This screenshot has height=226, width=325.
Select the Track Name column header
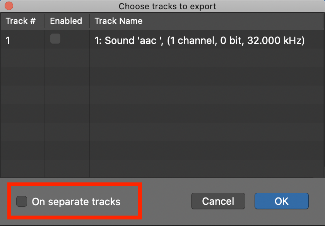coord(118,21)
